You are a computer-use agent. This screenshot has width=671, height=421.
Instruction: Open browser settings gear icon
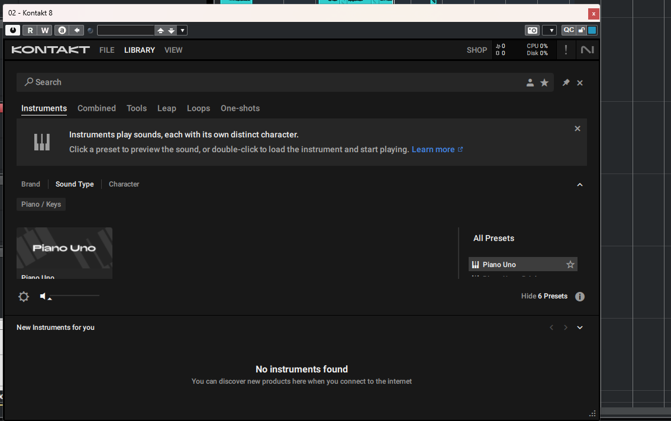[24, 297]
